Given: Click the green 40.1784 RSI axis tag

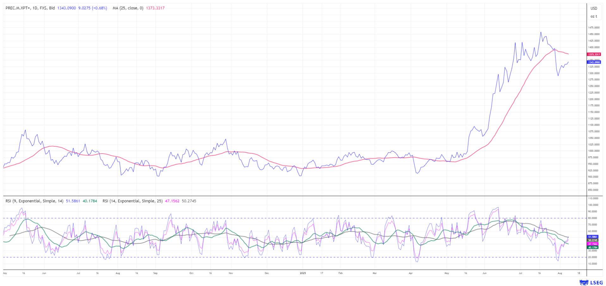Looking at the screenshot, I should [x=593, y=247].
